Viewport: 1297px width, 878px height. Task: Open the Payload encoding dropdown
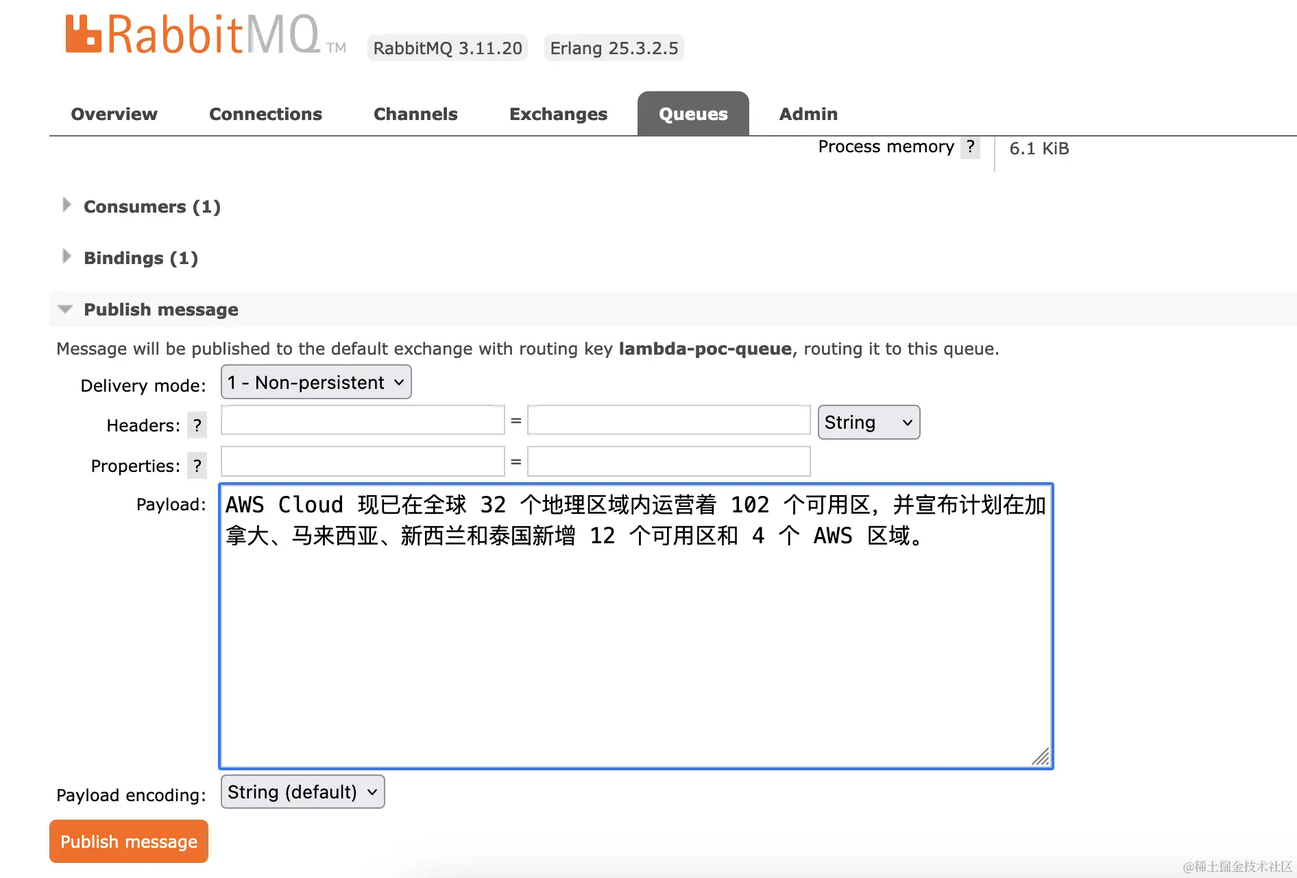(x=302, y=792)
